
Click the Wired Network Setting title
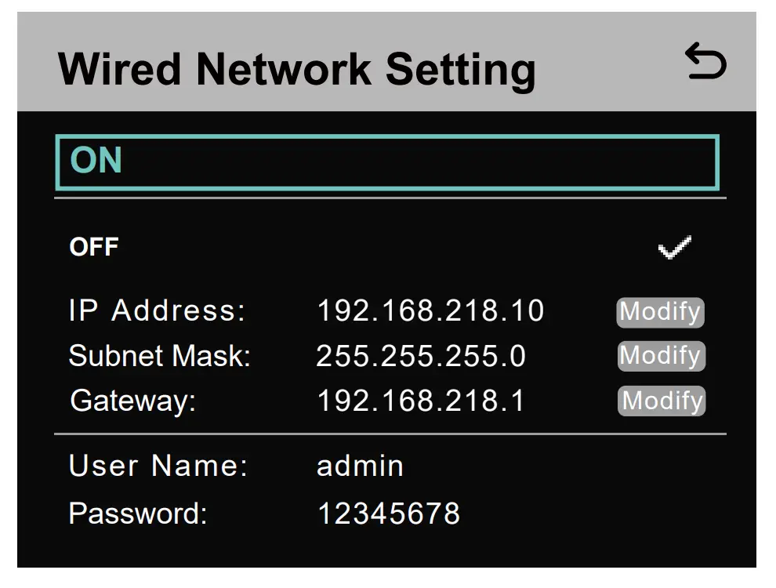click(297, 69)
